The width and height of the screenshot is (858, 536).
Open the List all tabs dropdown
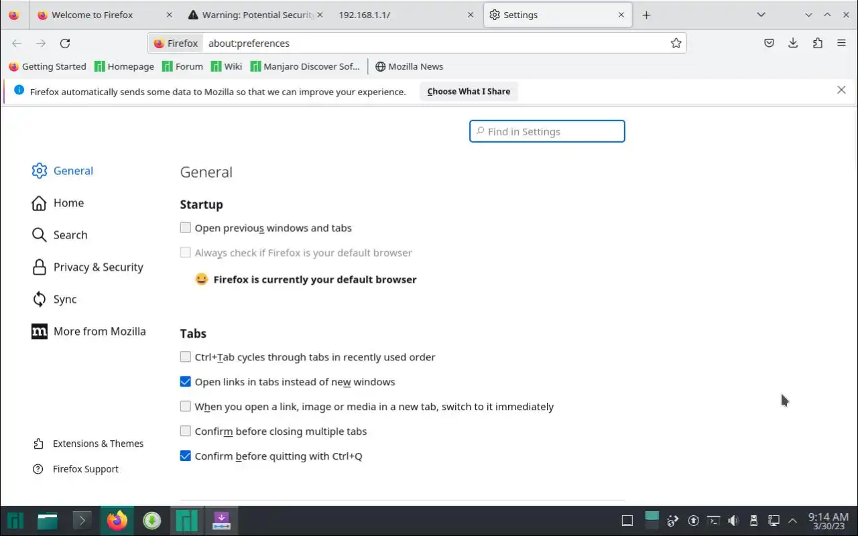[x=761, y=15]
